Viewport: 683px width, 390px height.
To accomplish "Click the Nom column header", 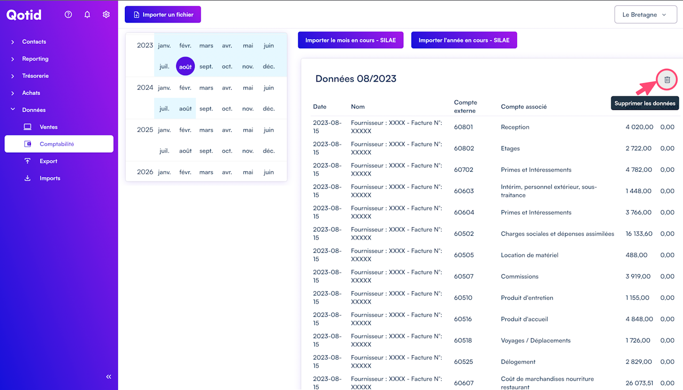I will point(358,107).
